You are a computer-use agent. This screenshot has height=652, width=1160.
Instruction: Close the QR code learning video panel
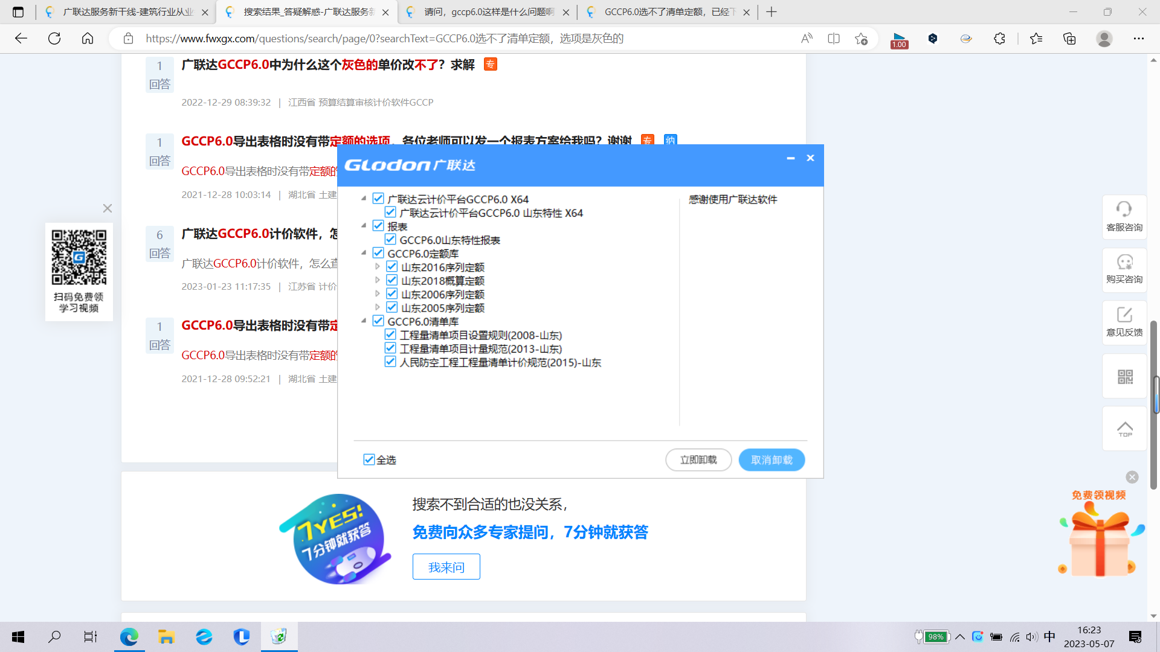(108, 208)
